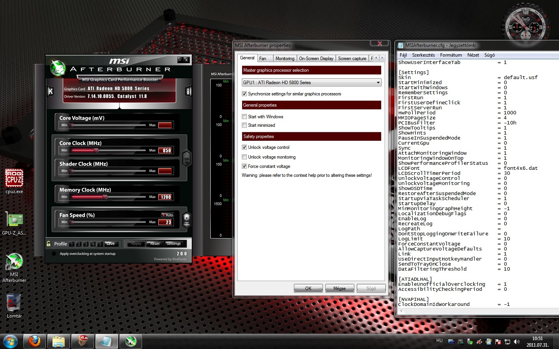Open Action Center flag tray icon
The width and height of the screenshot is (559, 349).
498,342
